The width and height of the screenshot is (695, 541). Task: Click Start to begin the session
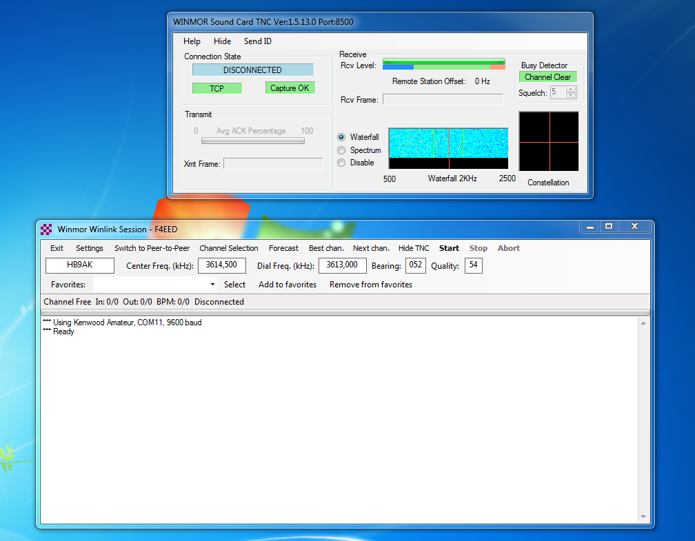point(449,248)
